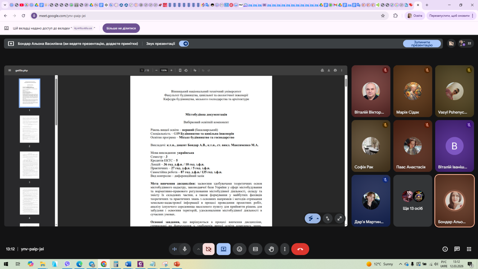The image size is (478, 269).
Task: Toggle the presentation audio switch
Action: tap(184, 44)
